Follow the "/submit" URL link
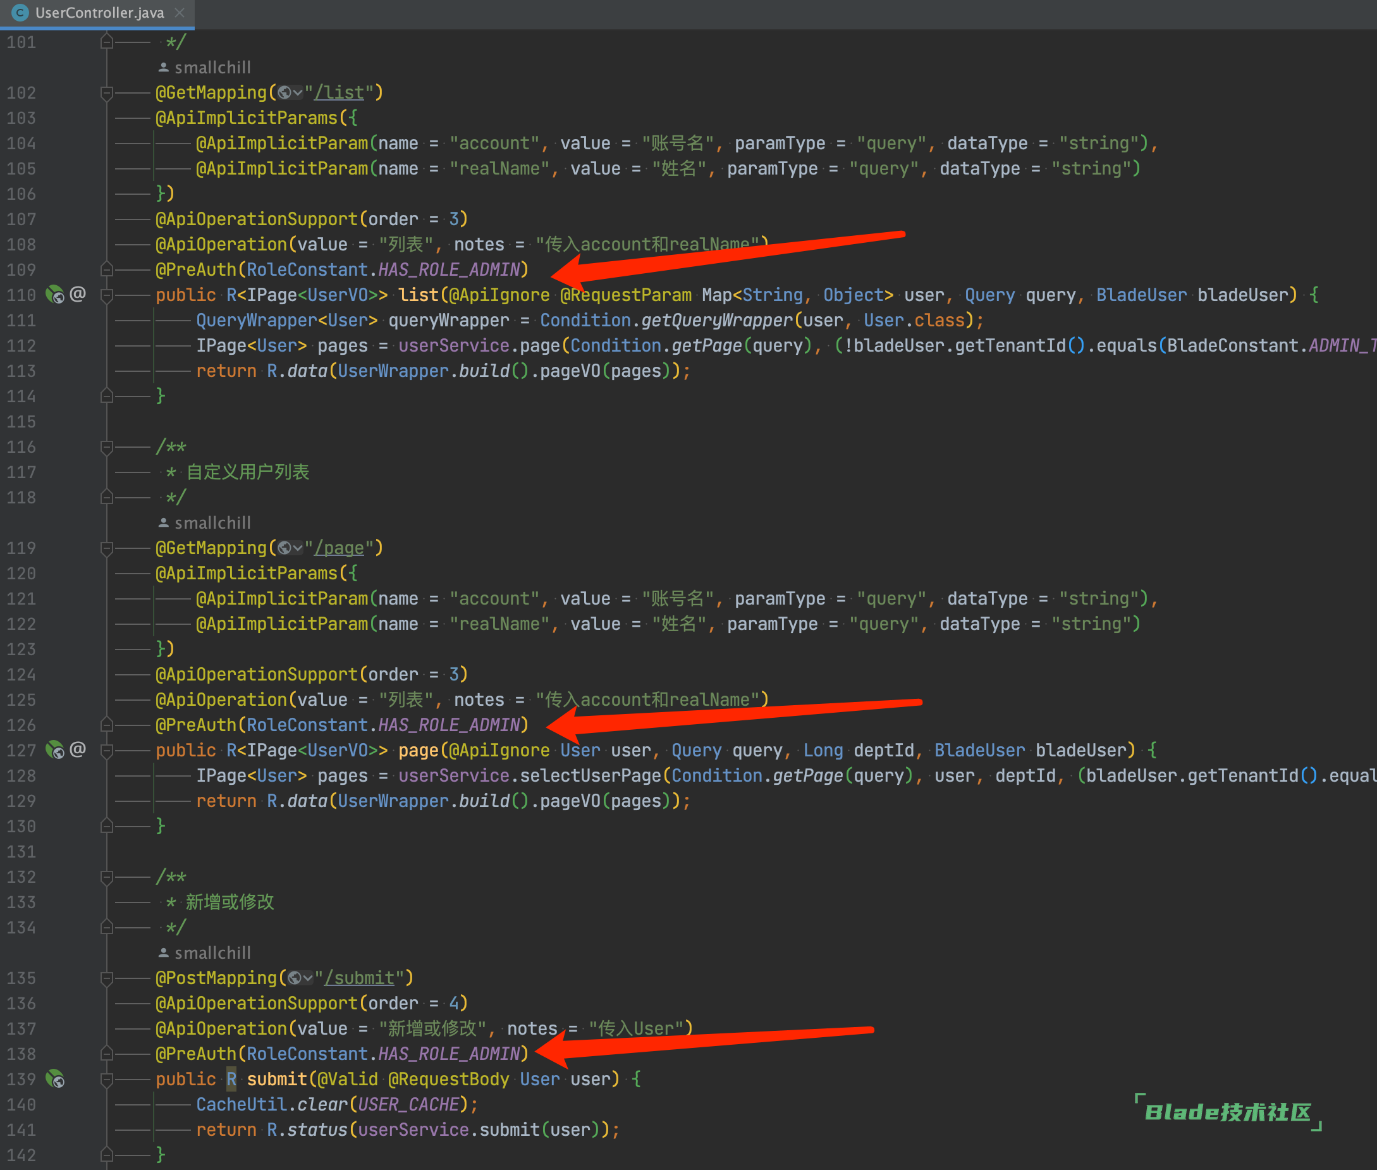This screenshot has width=1377, height=1170. (359, 978)
